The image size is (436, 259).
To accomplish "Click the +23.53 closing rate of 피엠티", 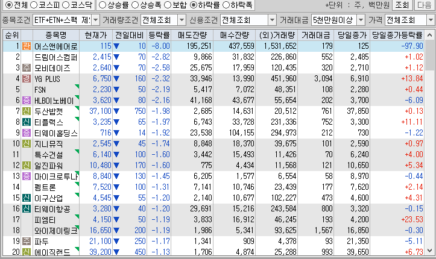I will [x=412, y=219].
